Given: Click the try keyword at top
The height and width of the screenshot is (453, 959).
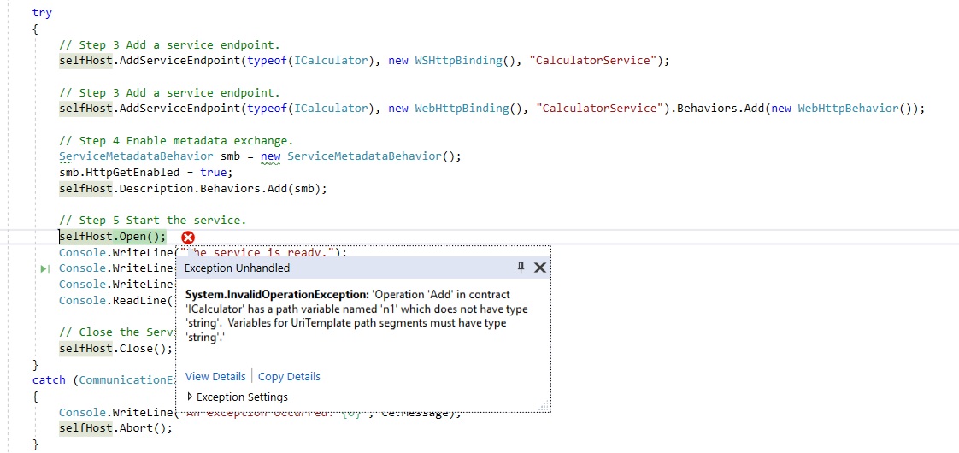Looking at the screenshot, I should [x=42, y=13].
